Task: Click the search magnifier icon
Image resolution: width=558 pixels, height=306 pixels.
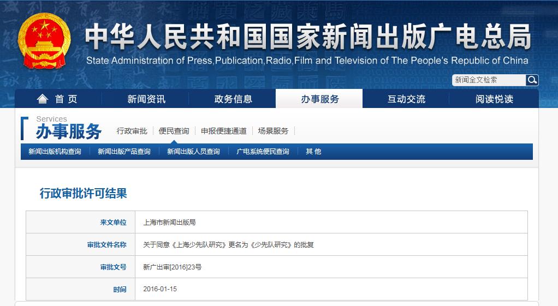Action: click(532, 80)
